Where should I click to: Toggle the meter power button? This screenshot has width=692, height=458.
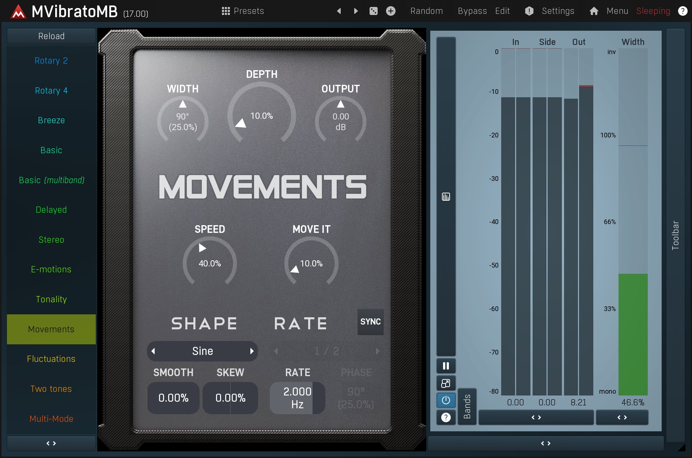coord(446,400)
